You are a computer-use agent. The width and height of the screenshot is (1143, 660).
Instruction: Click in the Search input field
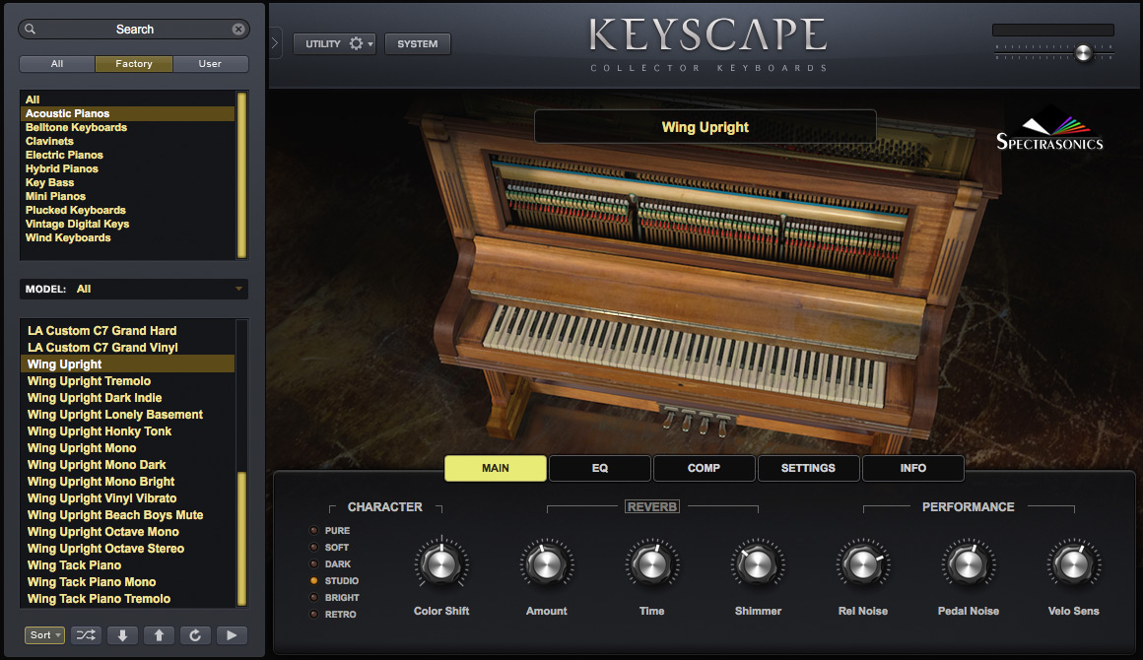tap(134, 30)
